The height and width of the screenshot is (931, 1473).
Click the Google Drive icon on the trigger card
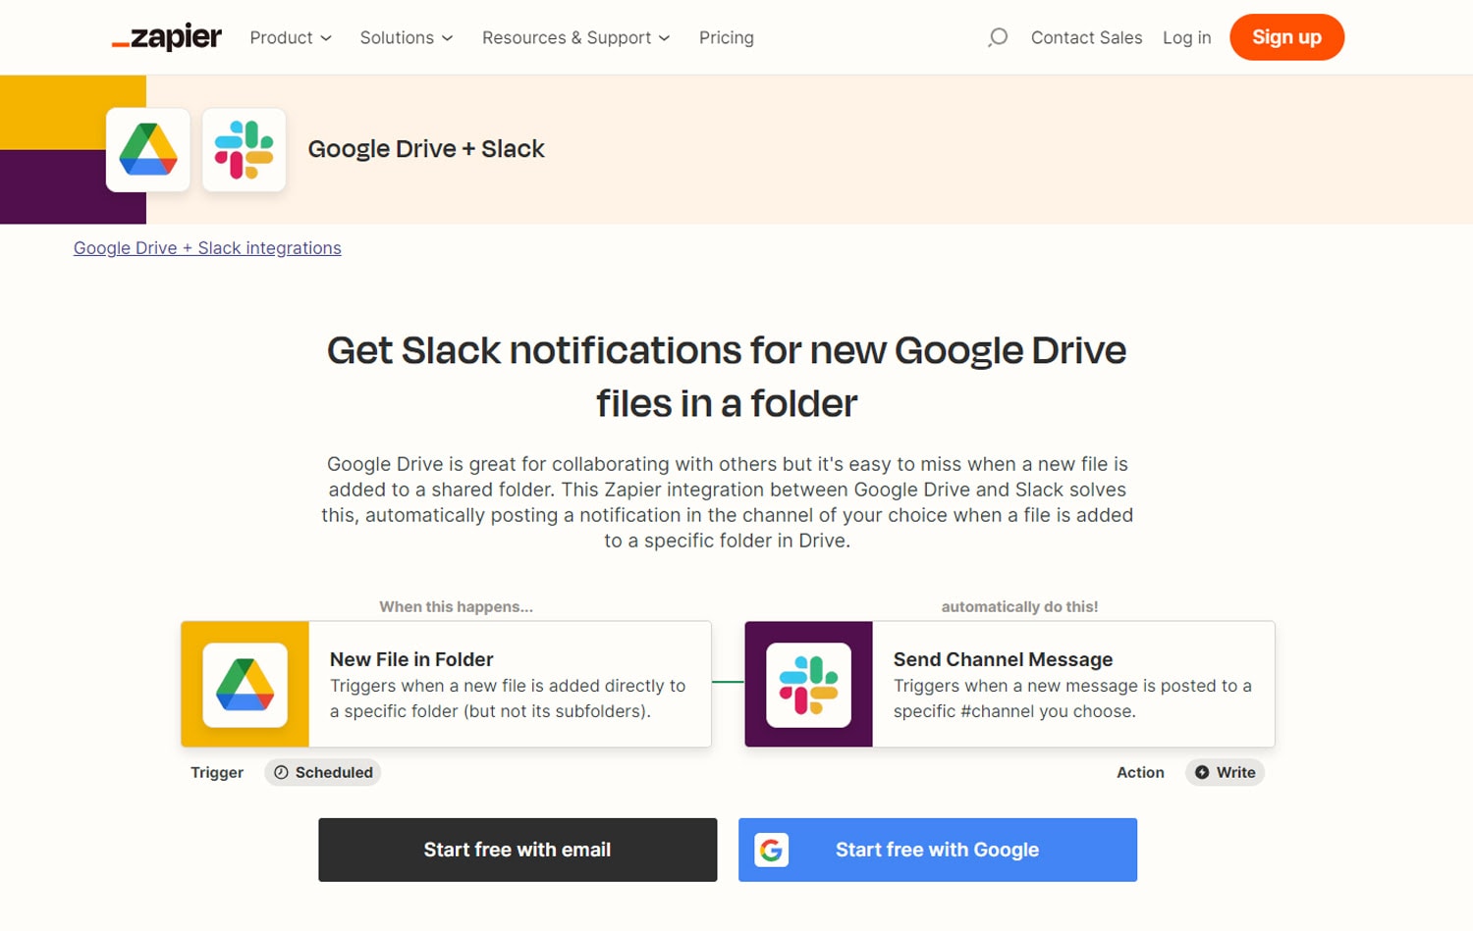(246, 684)
